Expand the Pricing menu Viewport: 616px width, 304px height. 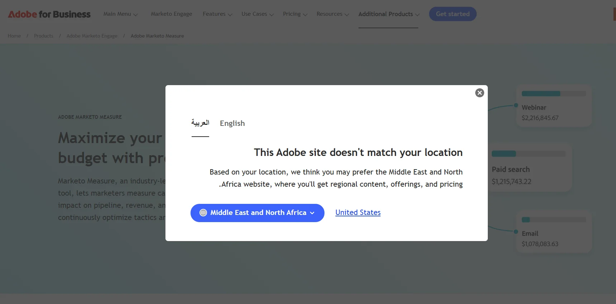(x=295, y=14)
